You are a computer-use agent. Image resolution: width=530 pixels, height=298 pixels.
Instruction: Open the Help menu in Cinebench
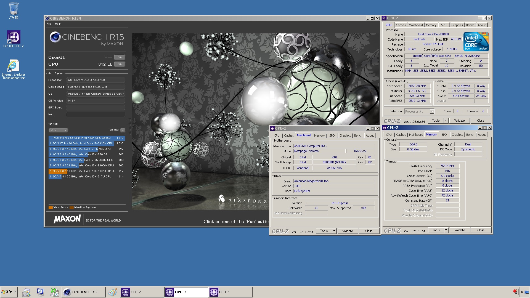(x=58, y=24)
